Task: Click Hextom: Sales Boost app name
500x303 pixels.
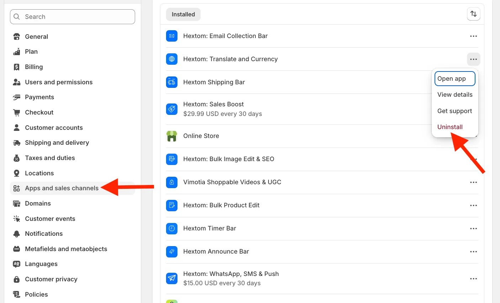Action: pos(213,104)
